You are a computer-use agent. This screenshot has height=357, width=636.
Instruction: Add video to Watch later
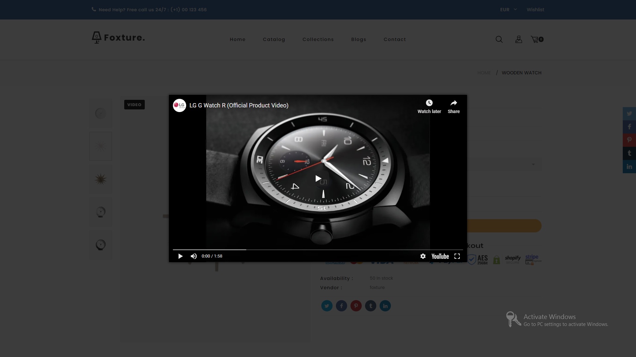(429, 106)
